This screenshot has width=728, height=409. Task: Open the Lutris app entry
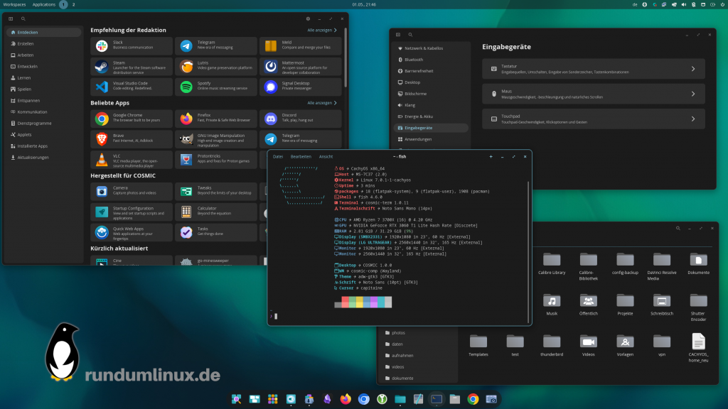(x=216, y=67)
